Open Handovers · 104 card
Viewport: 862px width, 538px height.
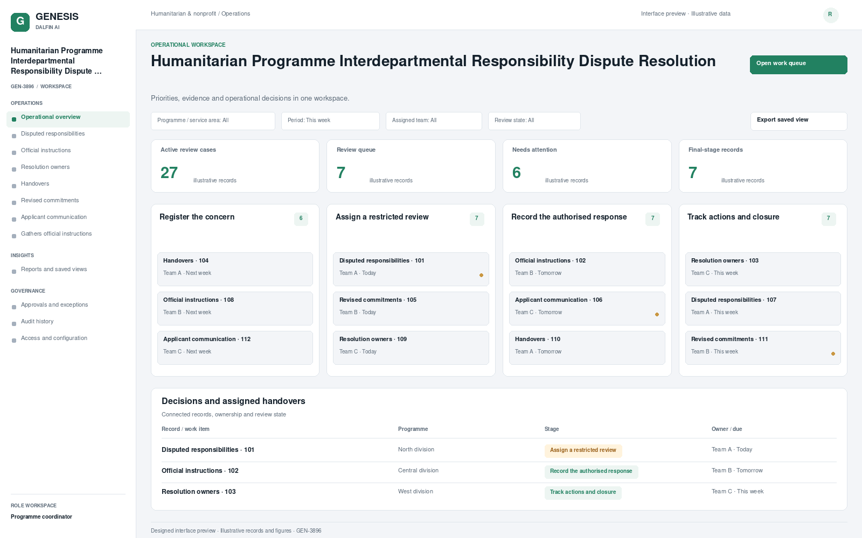click(x=235, y=269)
